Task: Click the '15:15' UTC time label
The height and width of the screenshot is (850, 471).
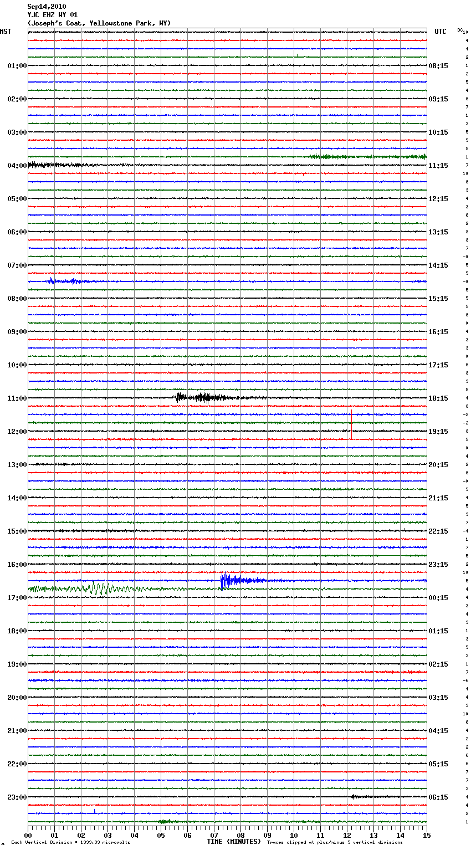Action: point(438,299)
